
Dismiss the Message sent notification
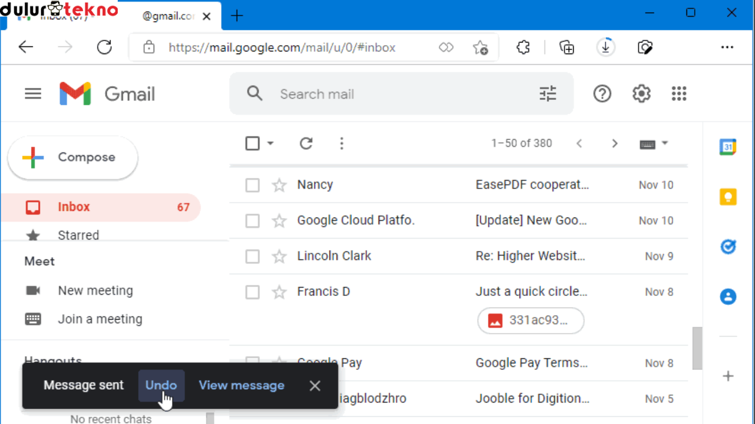coord(315,386)
